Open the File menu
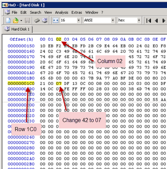Viewport: 167px width, 169px height. (x=14, y=13)
